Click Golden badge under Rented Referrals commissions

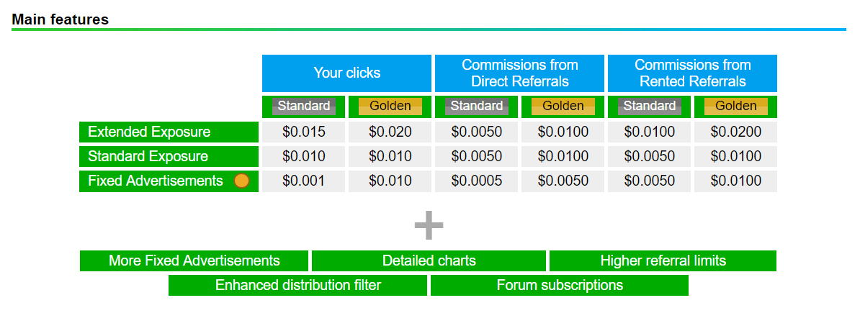(735, 107)
